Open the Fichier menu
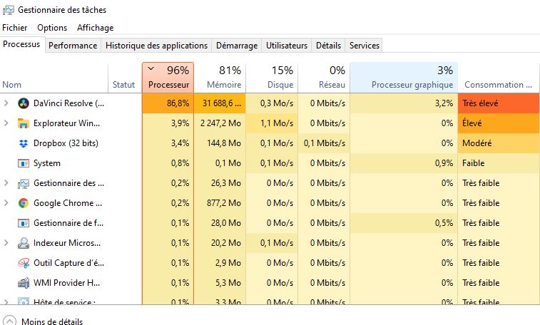This screenshot has width=540, height=325. coord(14,28)
